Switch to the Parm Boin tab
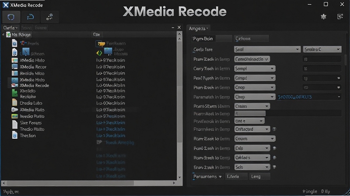Screen dimensions: 350x196 pyautogui.click(x=211, y=38)
